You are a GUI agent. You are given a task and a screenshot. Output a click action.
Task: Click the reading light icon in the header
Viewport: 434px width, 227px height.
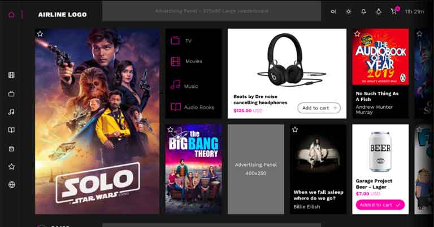(379, 12)
